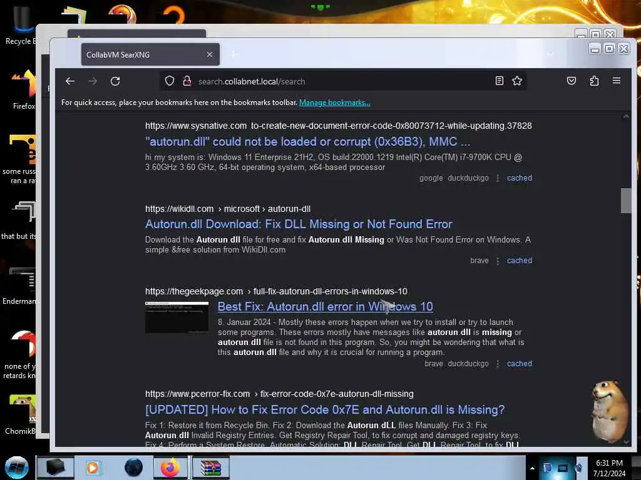Show hidden system tray icons
The image size is (641, 480).
tap(532, 468)
